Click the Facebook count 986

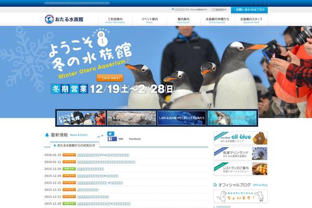click(x=121, y=139)
